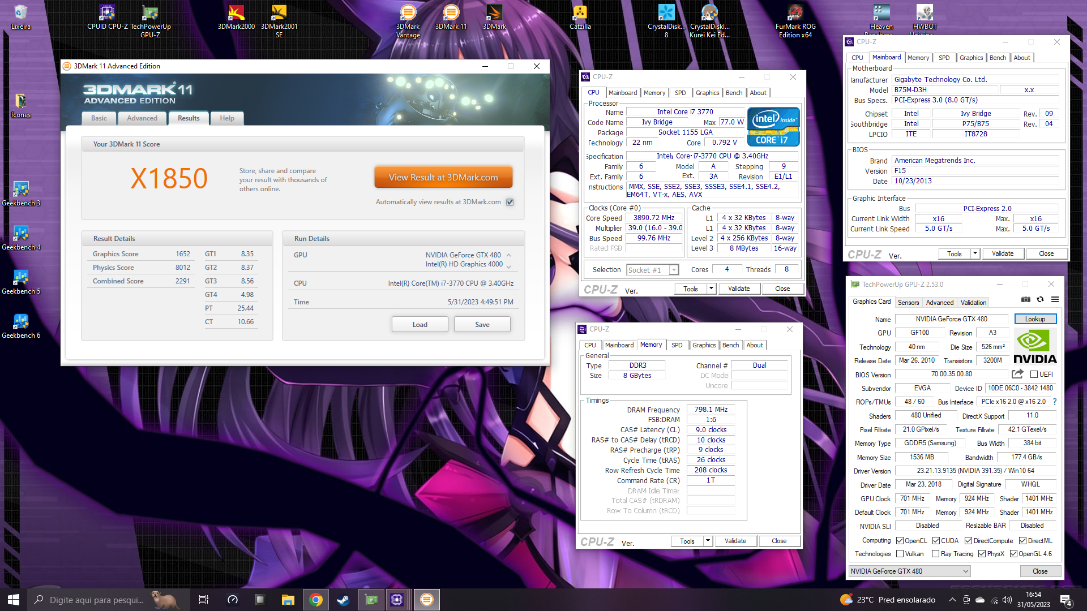Click View Result at 3DMark.com button

click(x=443, y=177)
